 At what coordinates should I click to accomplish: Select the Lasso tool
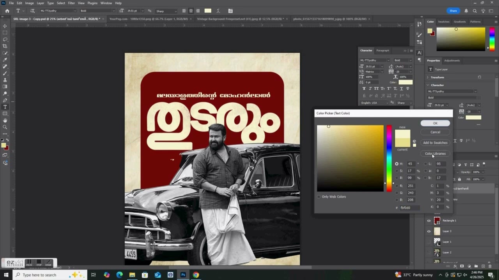click(x=5, y=39)
